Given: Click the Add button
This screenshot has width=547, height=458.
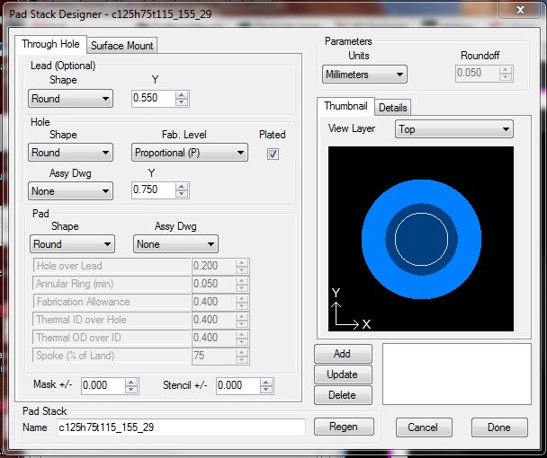Looking at the screenshot, I should pyautogui.click(x=342, y=354).
